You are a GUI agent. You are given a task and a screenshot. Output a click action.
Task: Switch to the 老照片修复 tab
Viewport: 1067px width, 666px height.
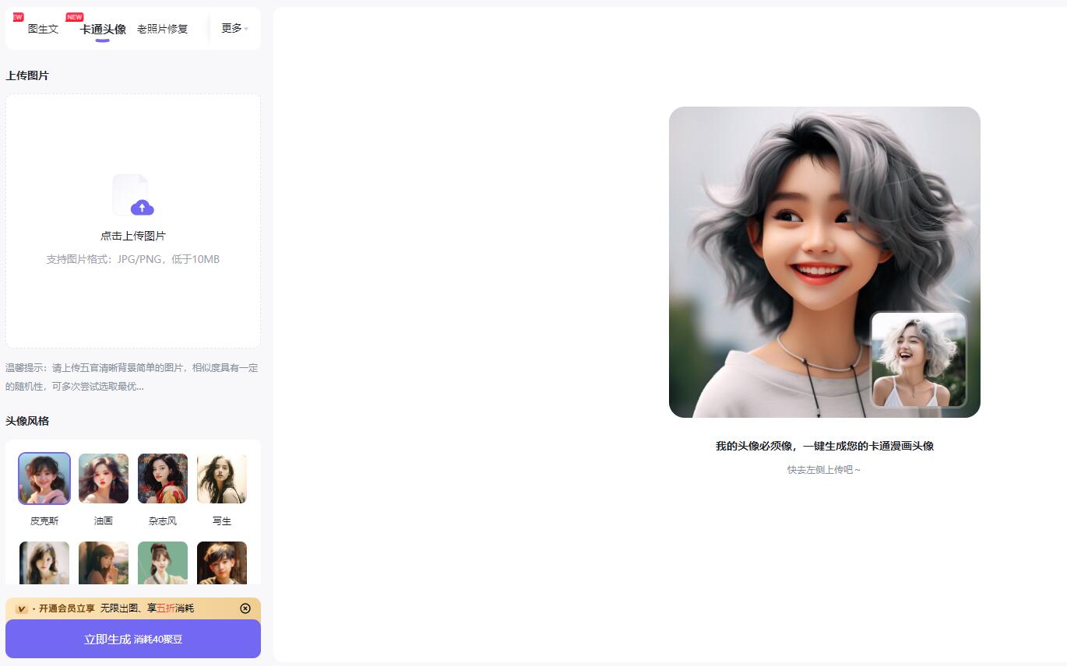tap(162, 29)
